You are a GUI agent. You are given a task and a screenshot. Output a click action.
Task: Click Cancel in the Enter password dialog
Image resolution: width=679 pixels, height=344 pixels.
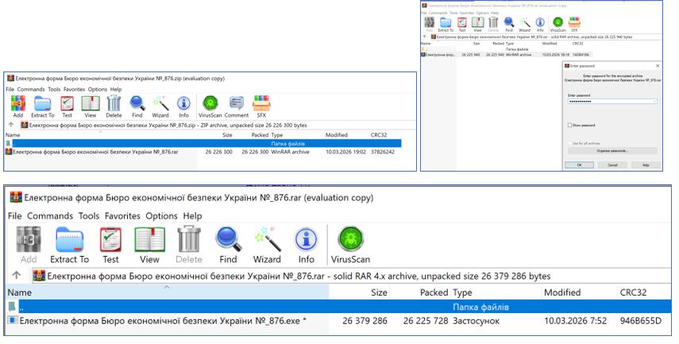(x=612, y=164)
